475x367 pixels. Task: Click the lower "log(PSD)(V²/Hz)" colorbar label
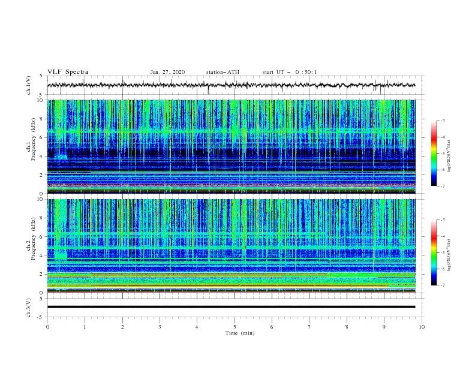(x=449, y=255)
